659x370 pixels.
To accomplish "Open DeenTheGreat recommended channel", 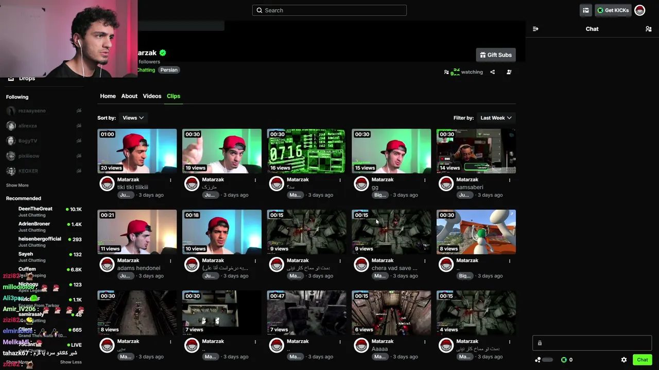I will (44, 212).
